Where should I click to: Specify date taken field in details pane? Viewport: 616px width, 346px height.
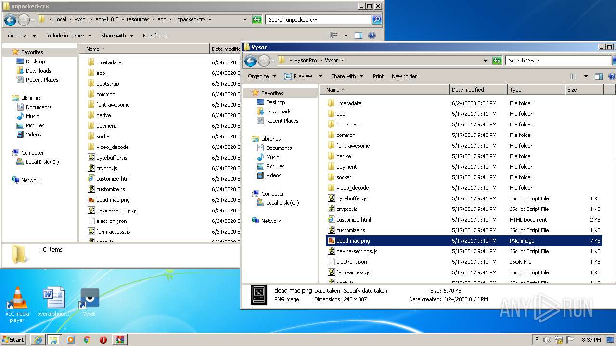(366, 291)
